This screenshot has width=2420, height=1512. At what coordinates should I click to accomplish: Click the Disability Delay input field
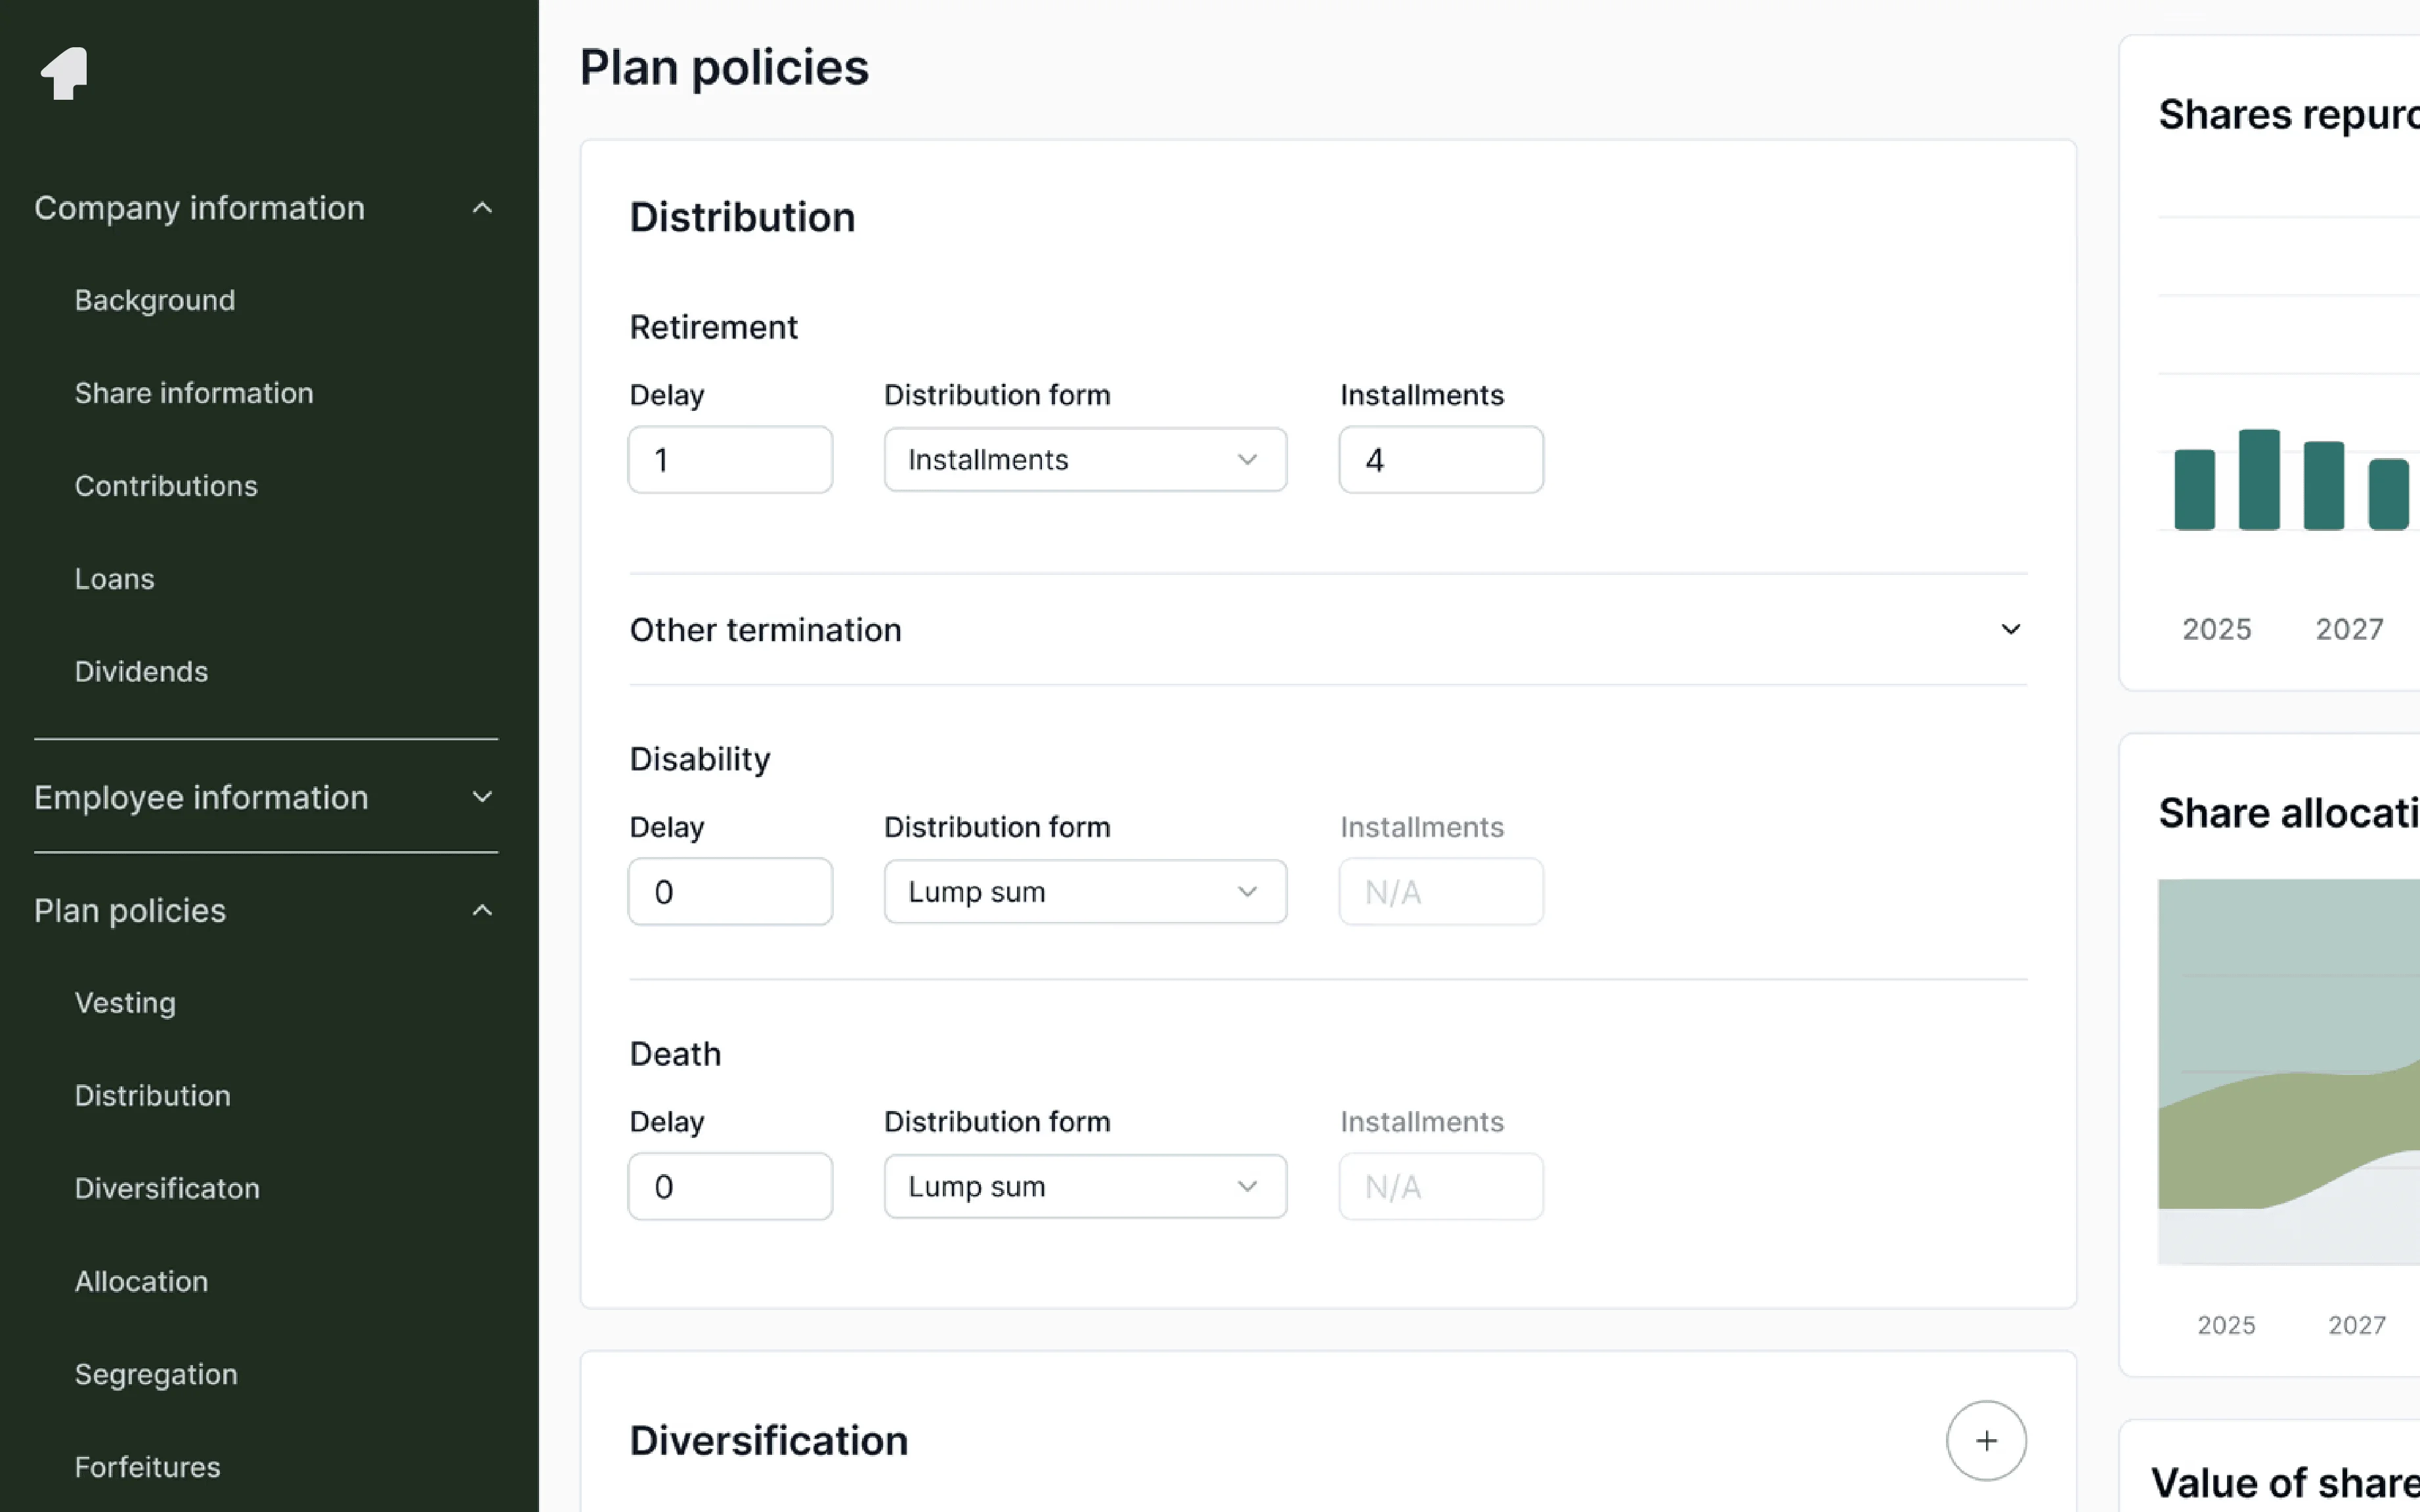click(x=729, y=892)
